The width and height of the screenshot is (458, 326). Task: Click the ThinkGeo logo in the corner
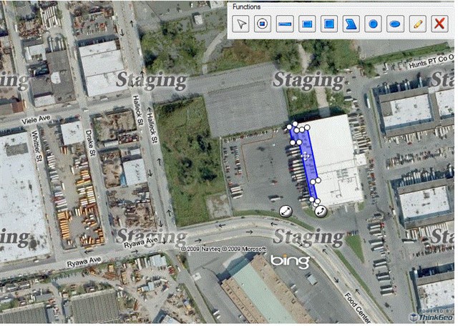[431, 317]
